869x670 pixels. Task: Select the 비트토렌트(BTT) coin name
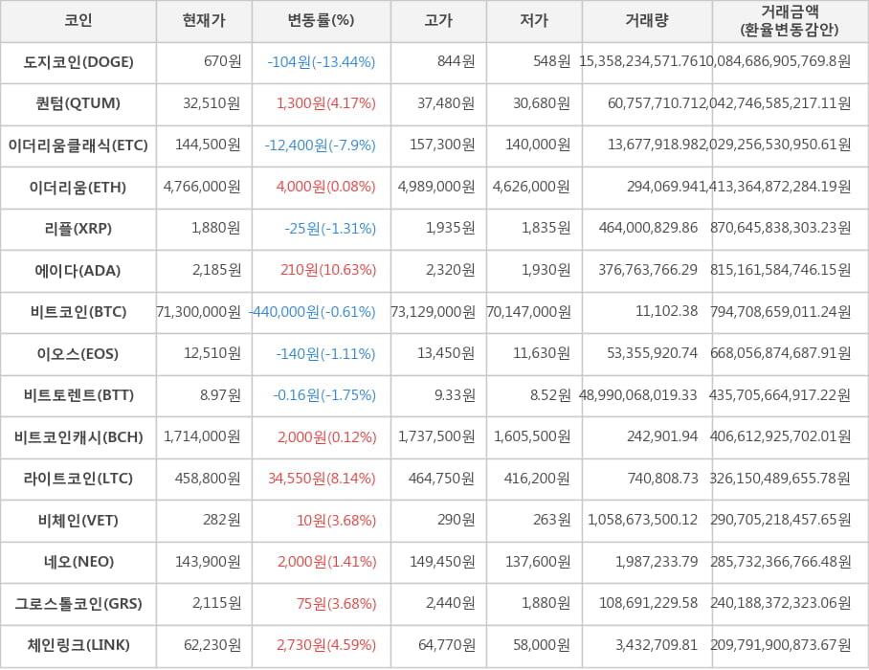click(x=78, y=395)
